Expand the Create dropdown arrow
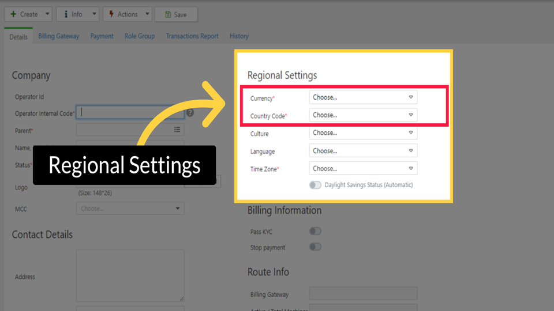 pos(47,14)
